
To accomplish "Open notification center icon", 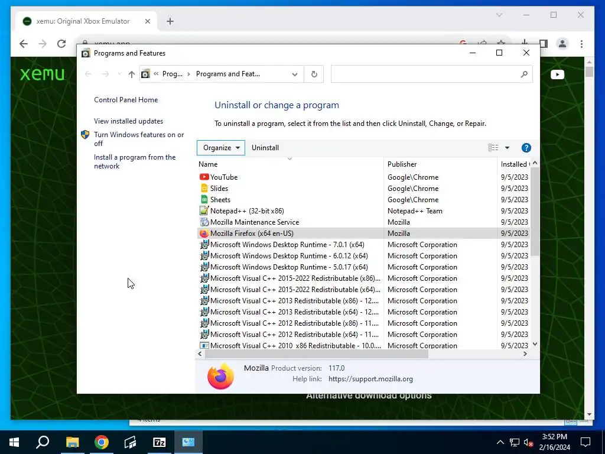I will (586, 442).
